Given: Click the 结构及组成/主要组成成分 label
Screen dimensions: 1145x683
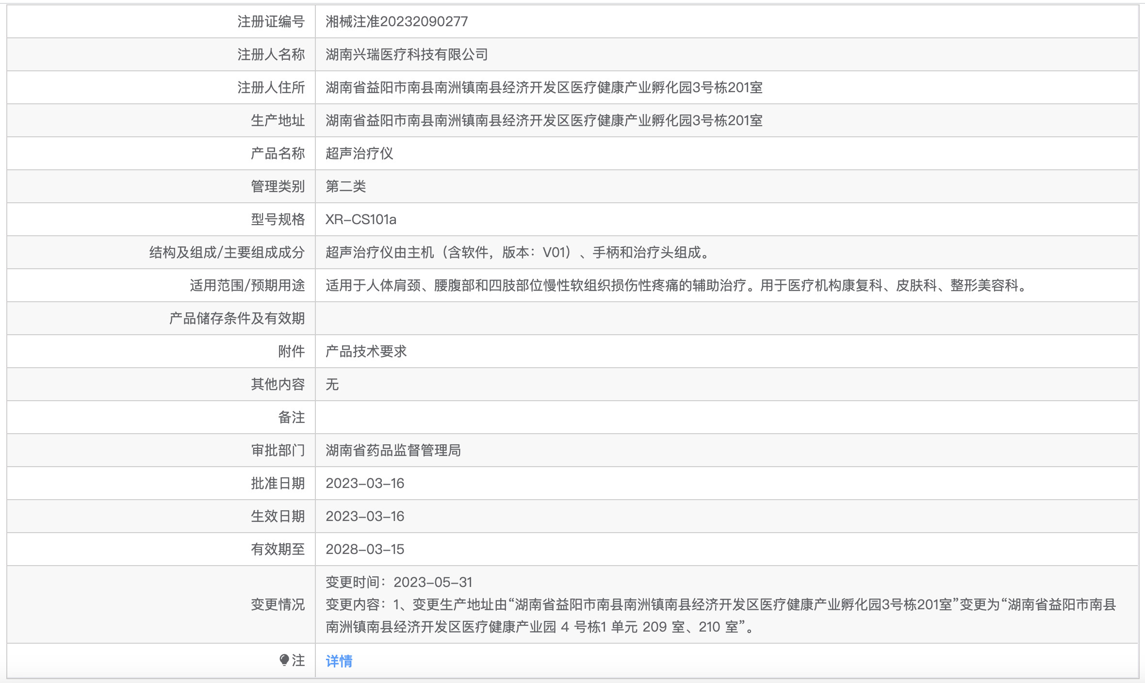Looking at the screenshot, I should click(x=227, y=252).
